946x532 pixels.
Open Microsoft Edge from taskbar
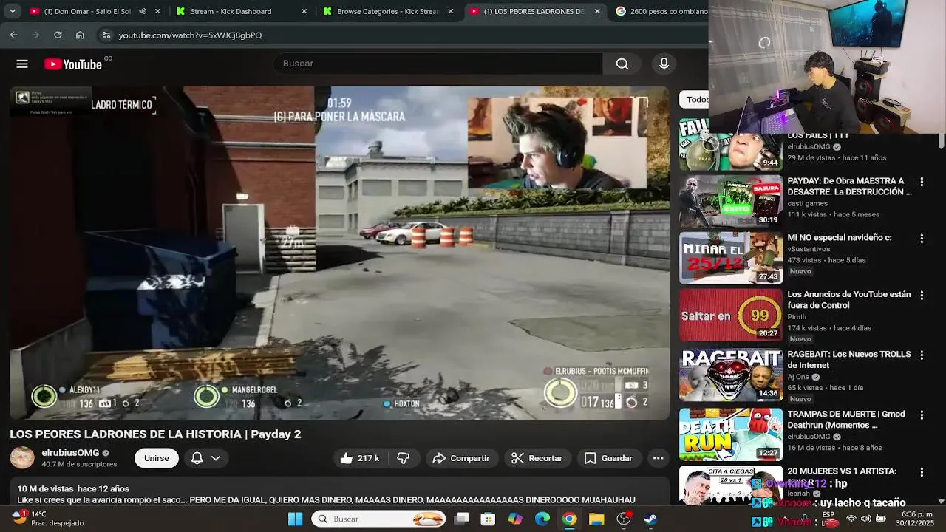point(542,519)
